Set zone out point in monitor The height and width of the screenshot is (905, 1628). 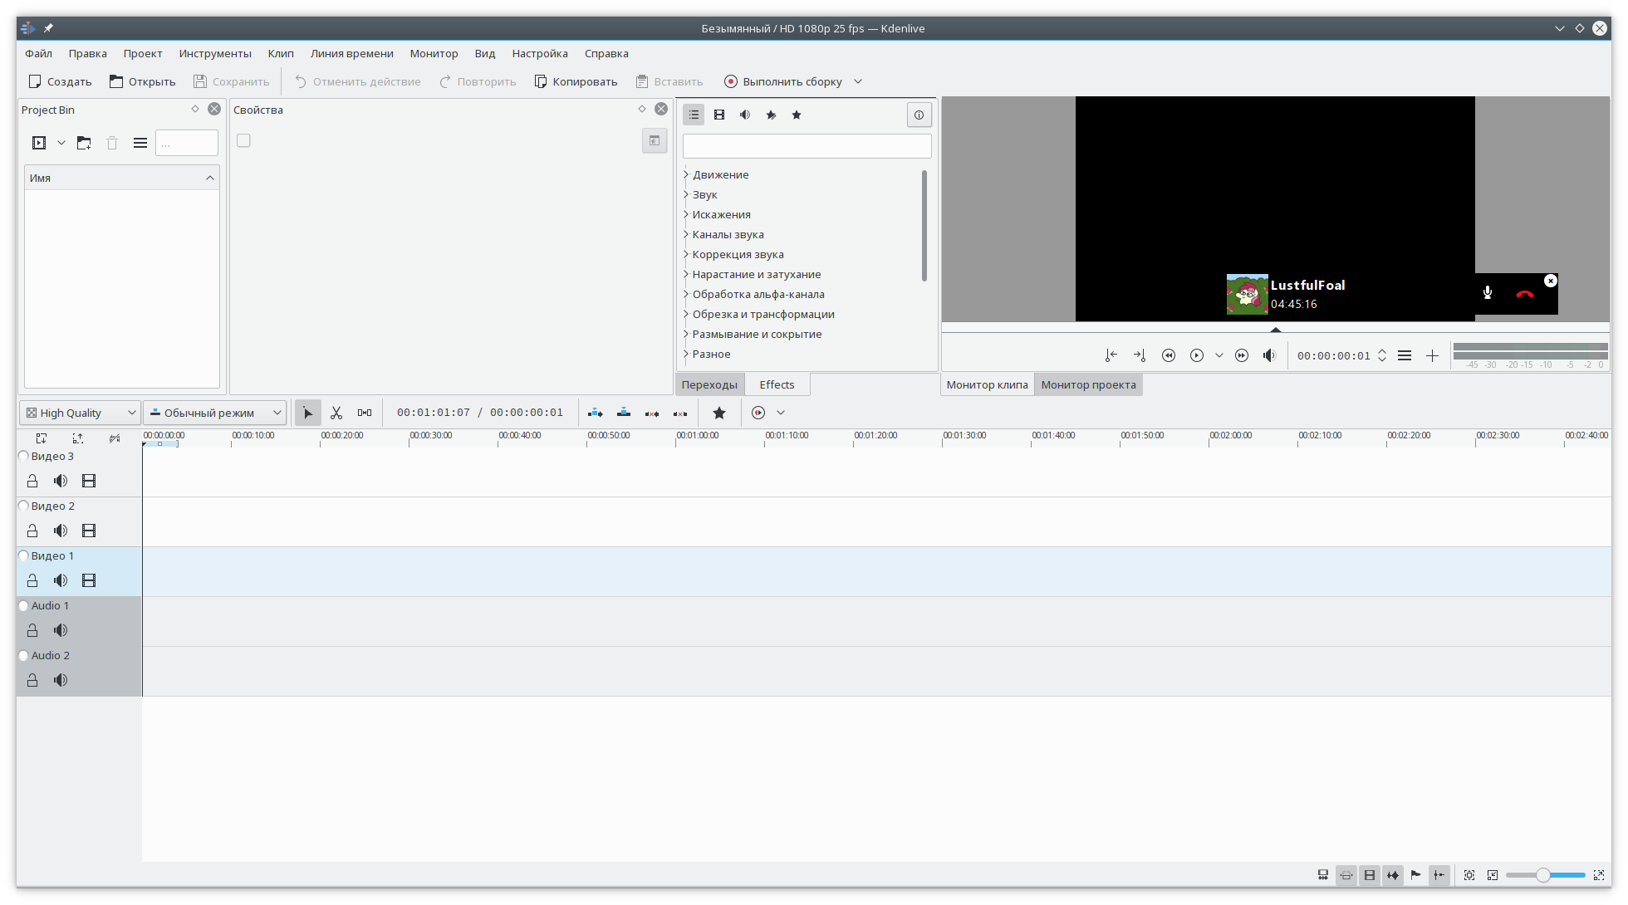coord(1140,355)
